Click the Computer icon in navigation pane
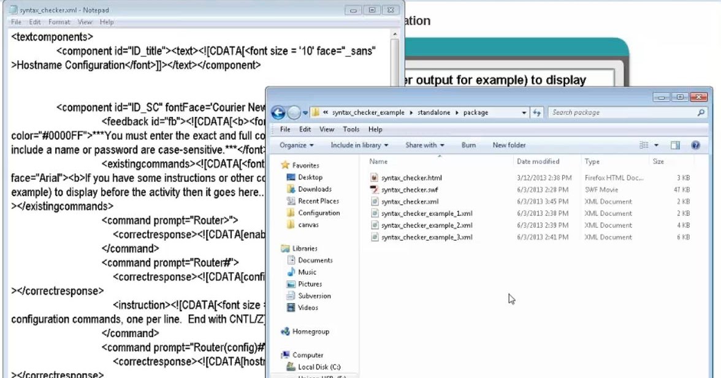 285,355
